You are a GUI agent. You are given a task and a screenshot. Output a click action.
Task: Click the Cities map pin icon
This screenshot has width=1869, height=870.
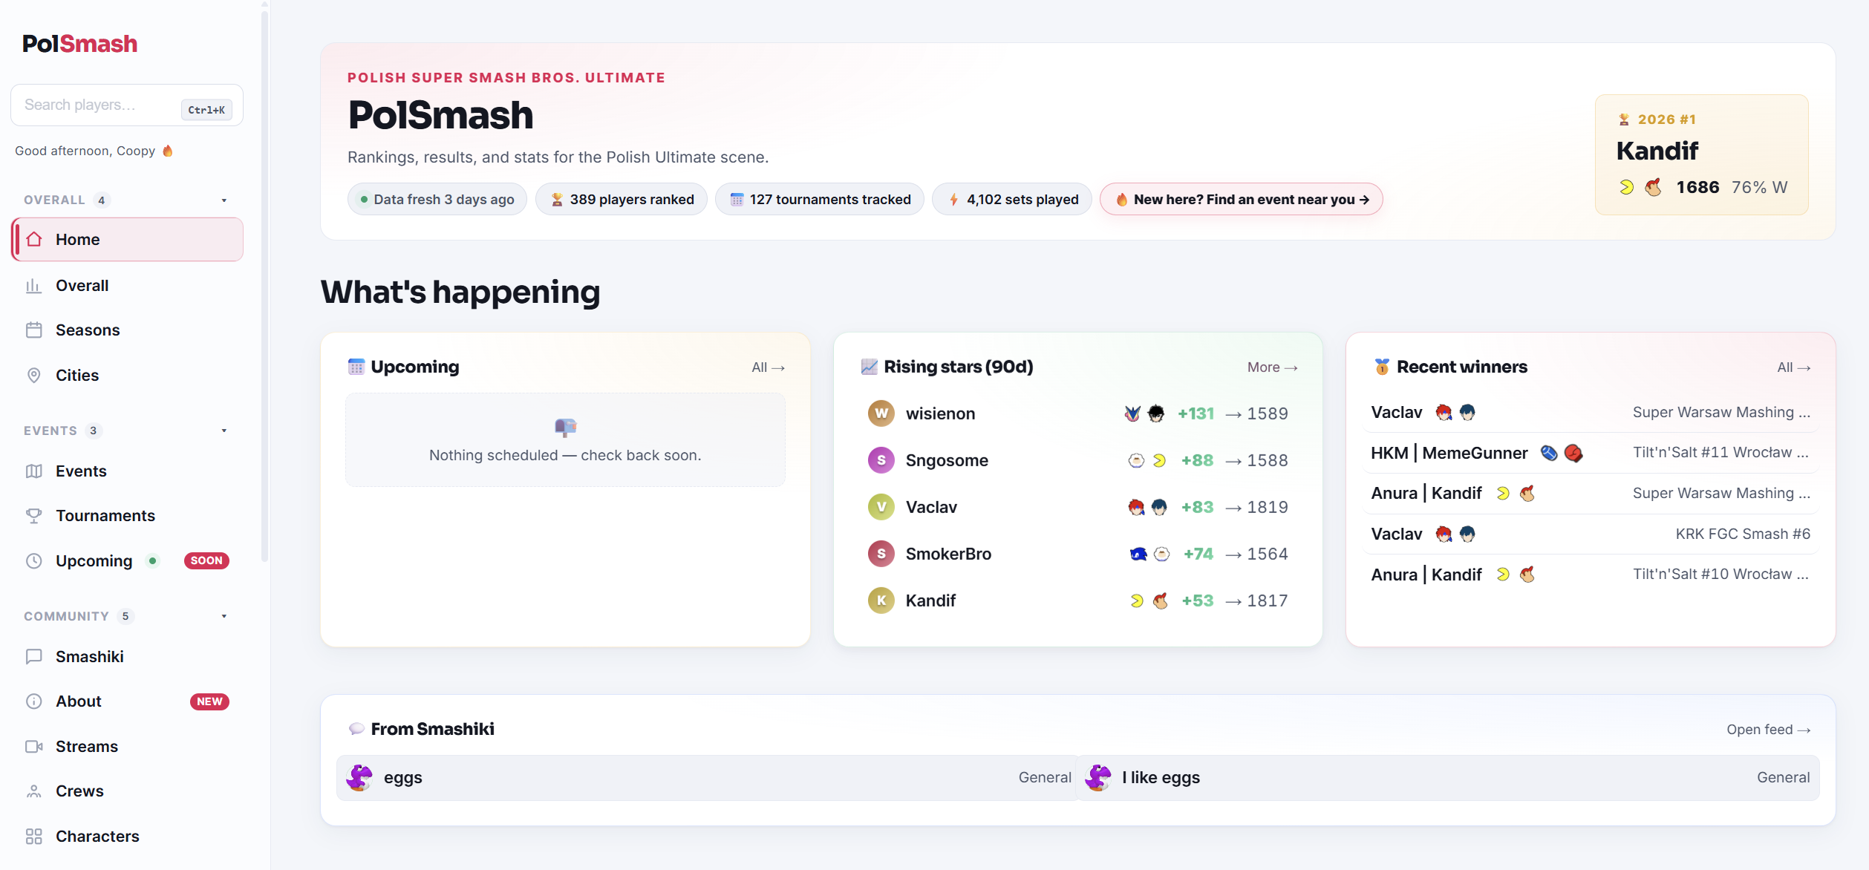[34, 376]
